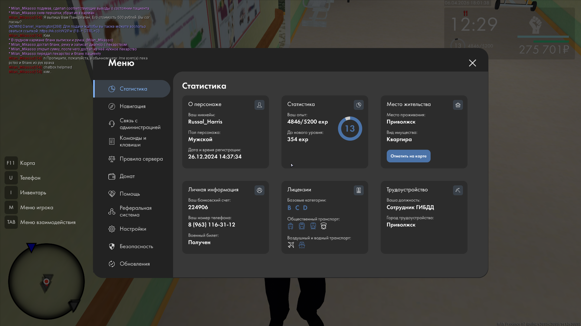The height and width of the screenshot is (326, 581).
Task: Click the B category license letter
Action: pos(289,208)
